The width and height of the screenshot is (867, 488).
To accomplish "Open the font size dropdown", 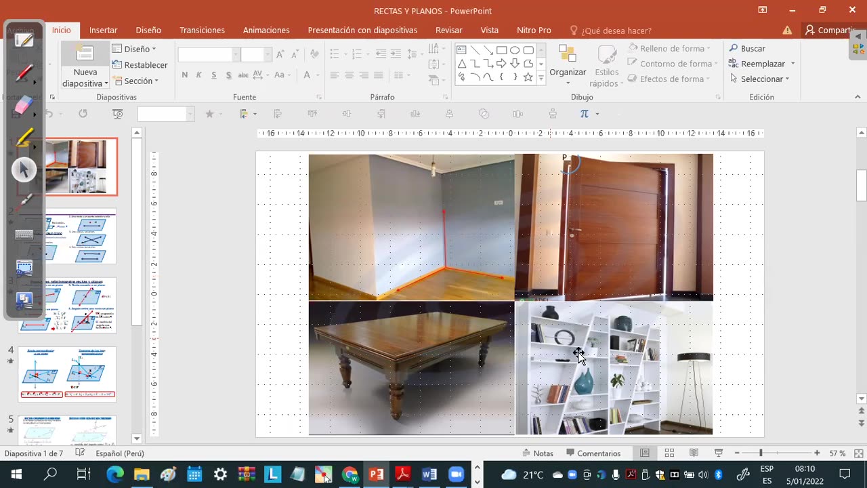I will (x=267, y=55).
